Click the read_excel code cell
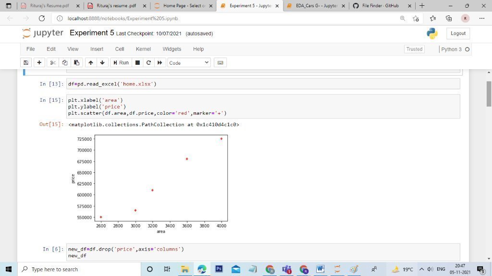The height and width of the screenshot is (276, 492). tap(263, 84)
